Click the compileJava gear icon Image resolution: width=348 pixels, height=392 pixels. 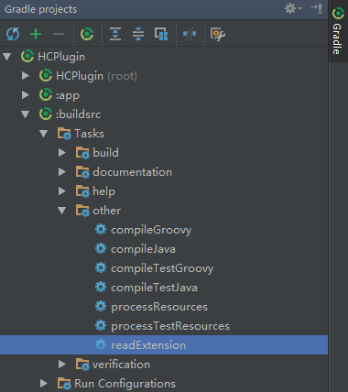click(101, 248)
